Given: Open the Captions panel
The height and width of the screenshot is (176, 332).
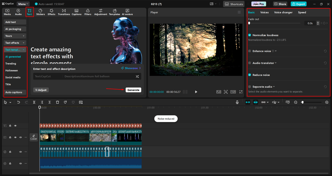Looking at the screenshot, I should pyautogui.click(x=77, y=12).
